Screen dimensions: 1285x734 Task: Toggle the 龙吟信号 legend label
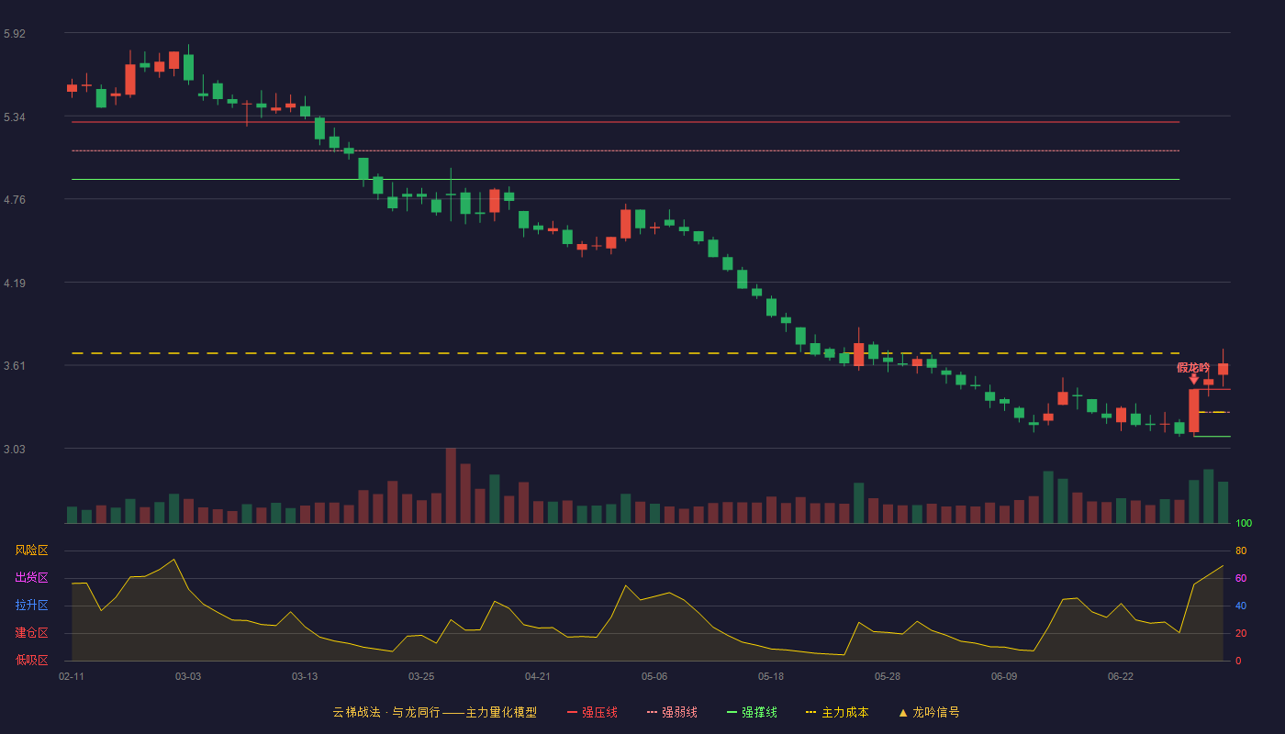936,713
